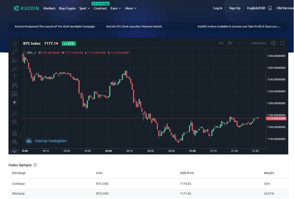Image resolution: width=294 pixels, height=199 pixels.
Task: Collapse the BTC legend toggle box
Action: pyautogui.click(x=25, y=53)
